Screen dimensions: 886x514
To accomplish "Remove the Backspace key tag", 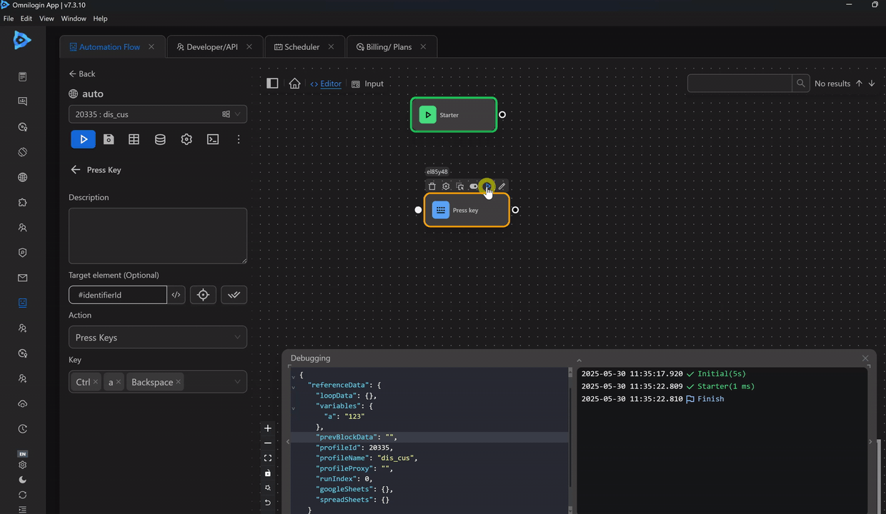I will (x=179, y=382).
